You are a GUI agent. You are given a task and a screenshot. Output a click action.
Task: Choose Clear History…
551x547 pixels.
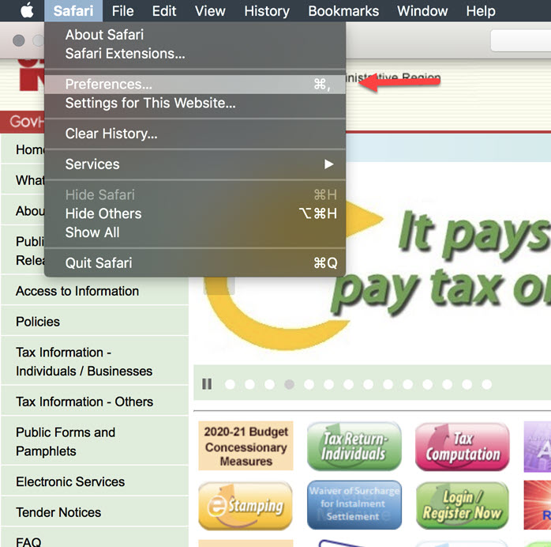[195, 134]
